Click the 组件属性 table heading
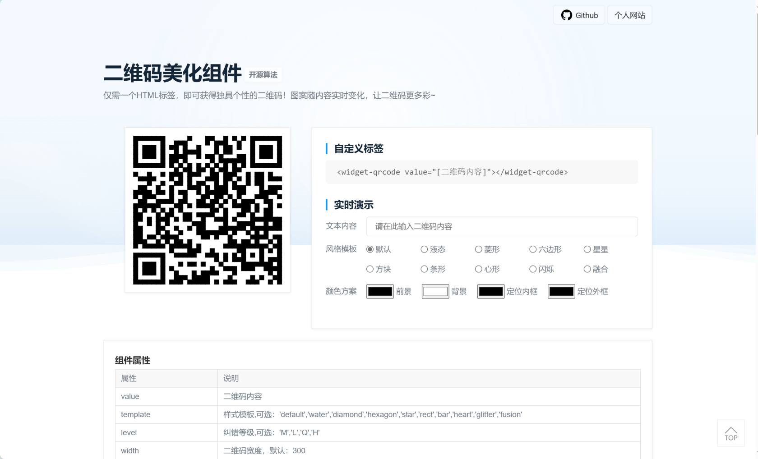The width and height of the screenshot is (758, 459). [133, 360]
